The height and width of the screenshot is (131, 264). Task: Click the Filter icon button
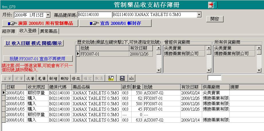click(x=111, y=78)
